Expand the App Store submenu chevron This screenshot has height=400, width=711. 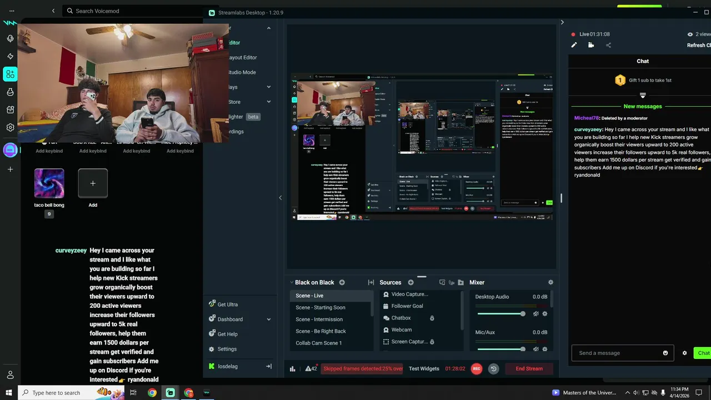tap(269, 102)
